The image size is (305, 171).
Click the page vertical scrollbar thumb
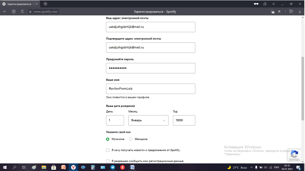(303, 88)
